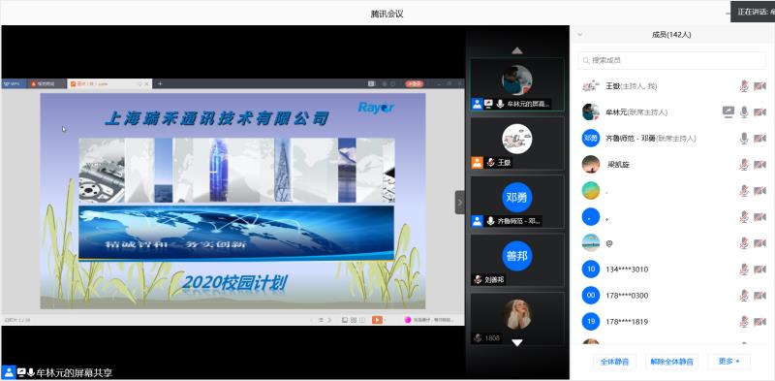This screenshot has height=381, width=775.
Task: Toggle microphone for 牟林元 in member list
Action: 744,112
